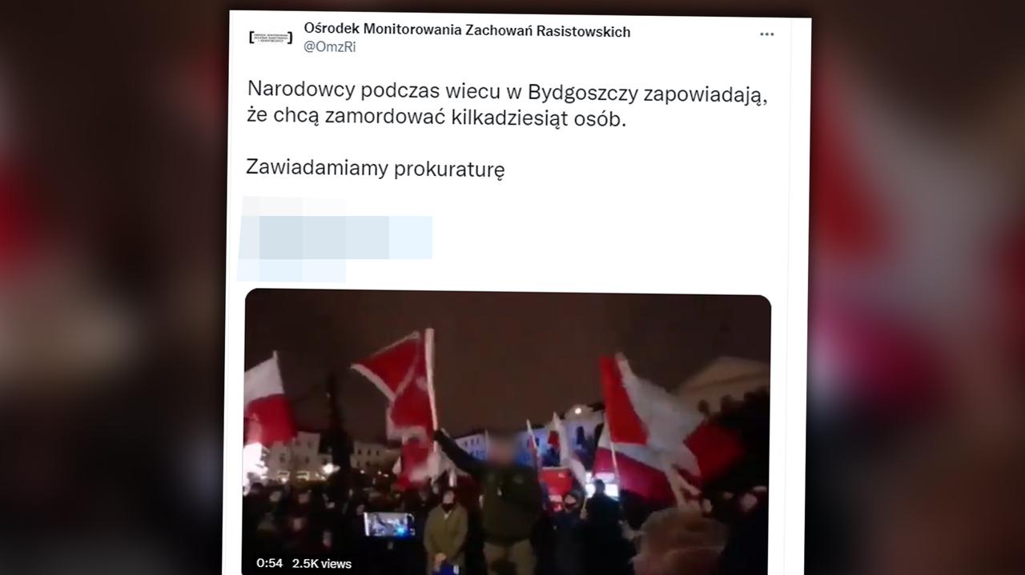1025x575 pixels.
Task: Click the blurred background left of the tweet card
Action: [112, 288]
